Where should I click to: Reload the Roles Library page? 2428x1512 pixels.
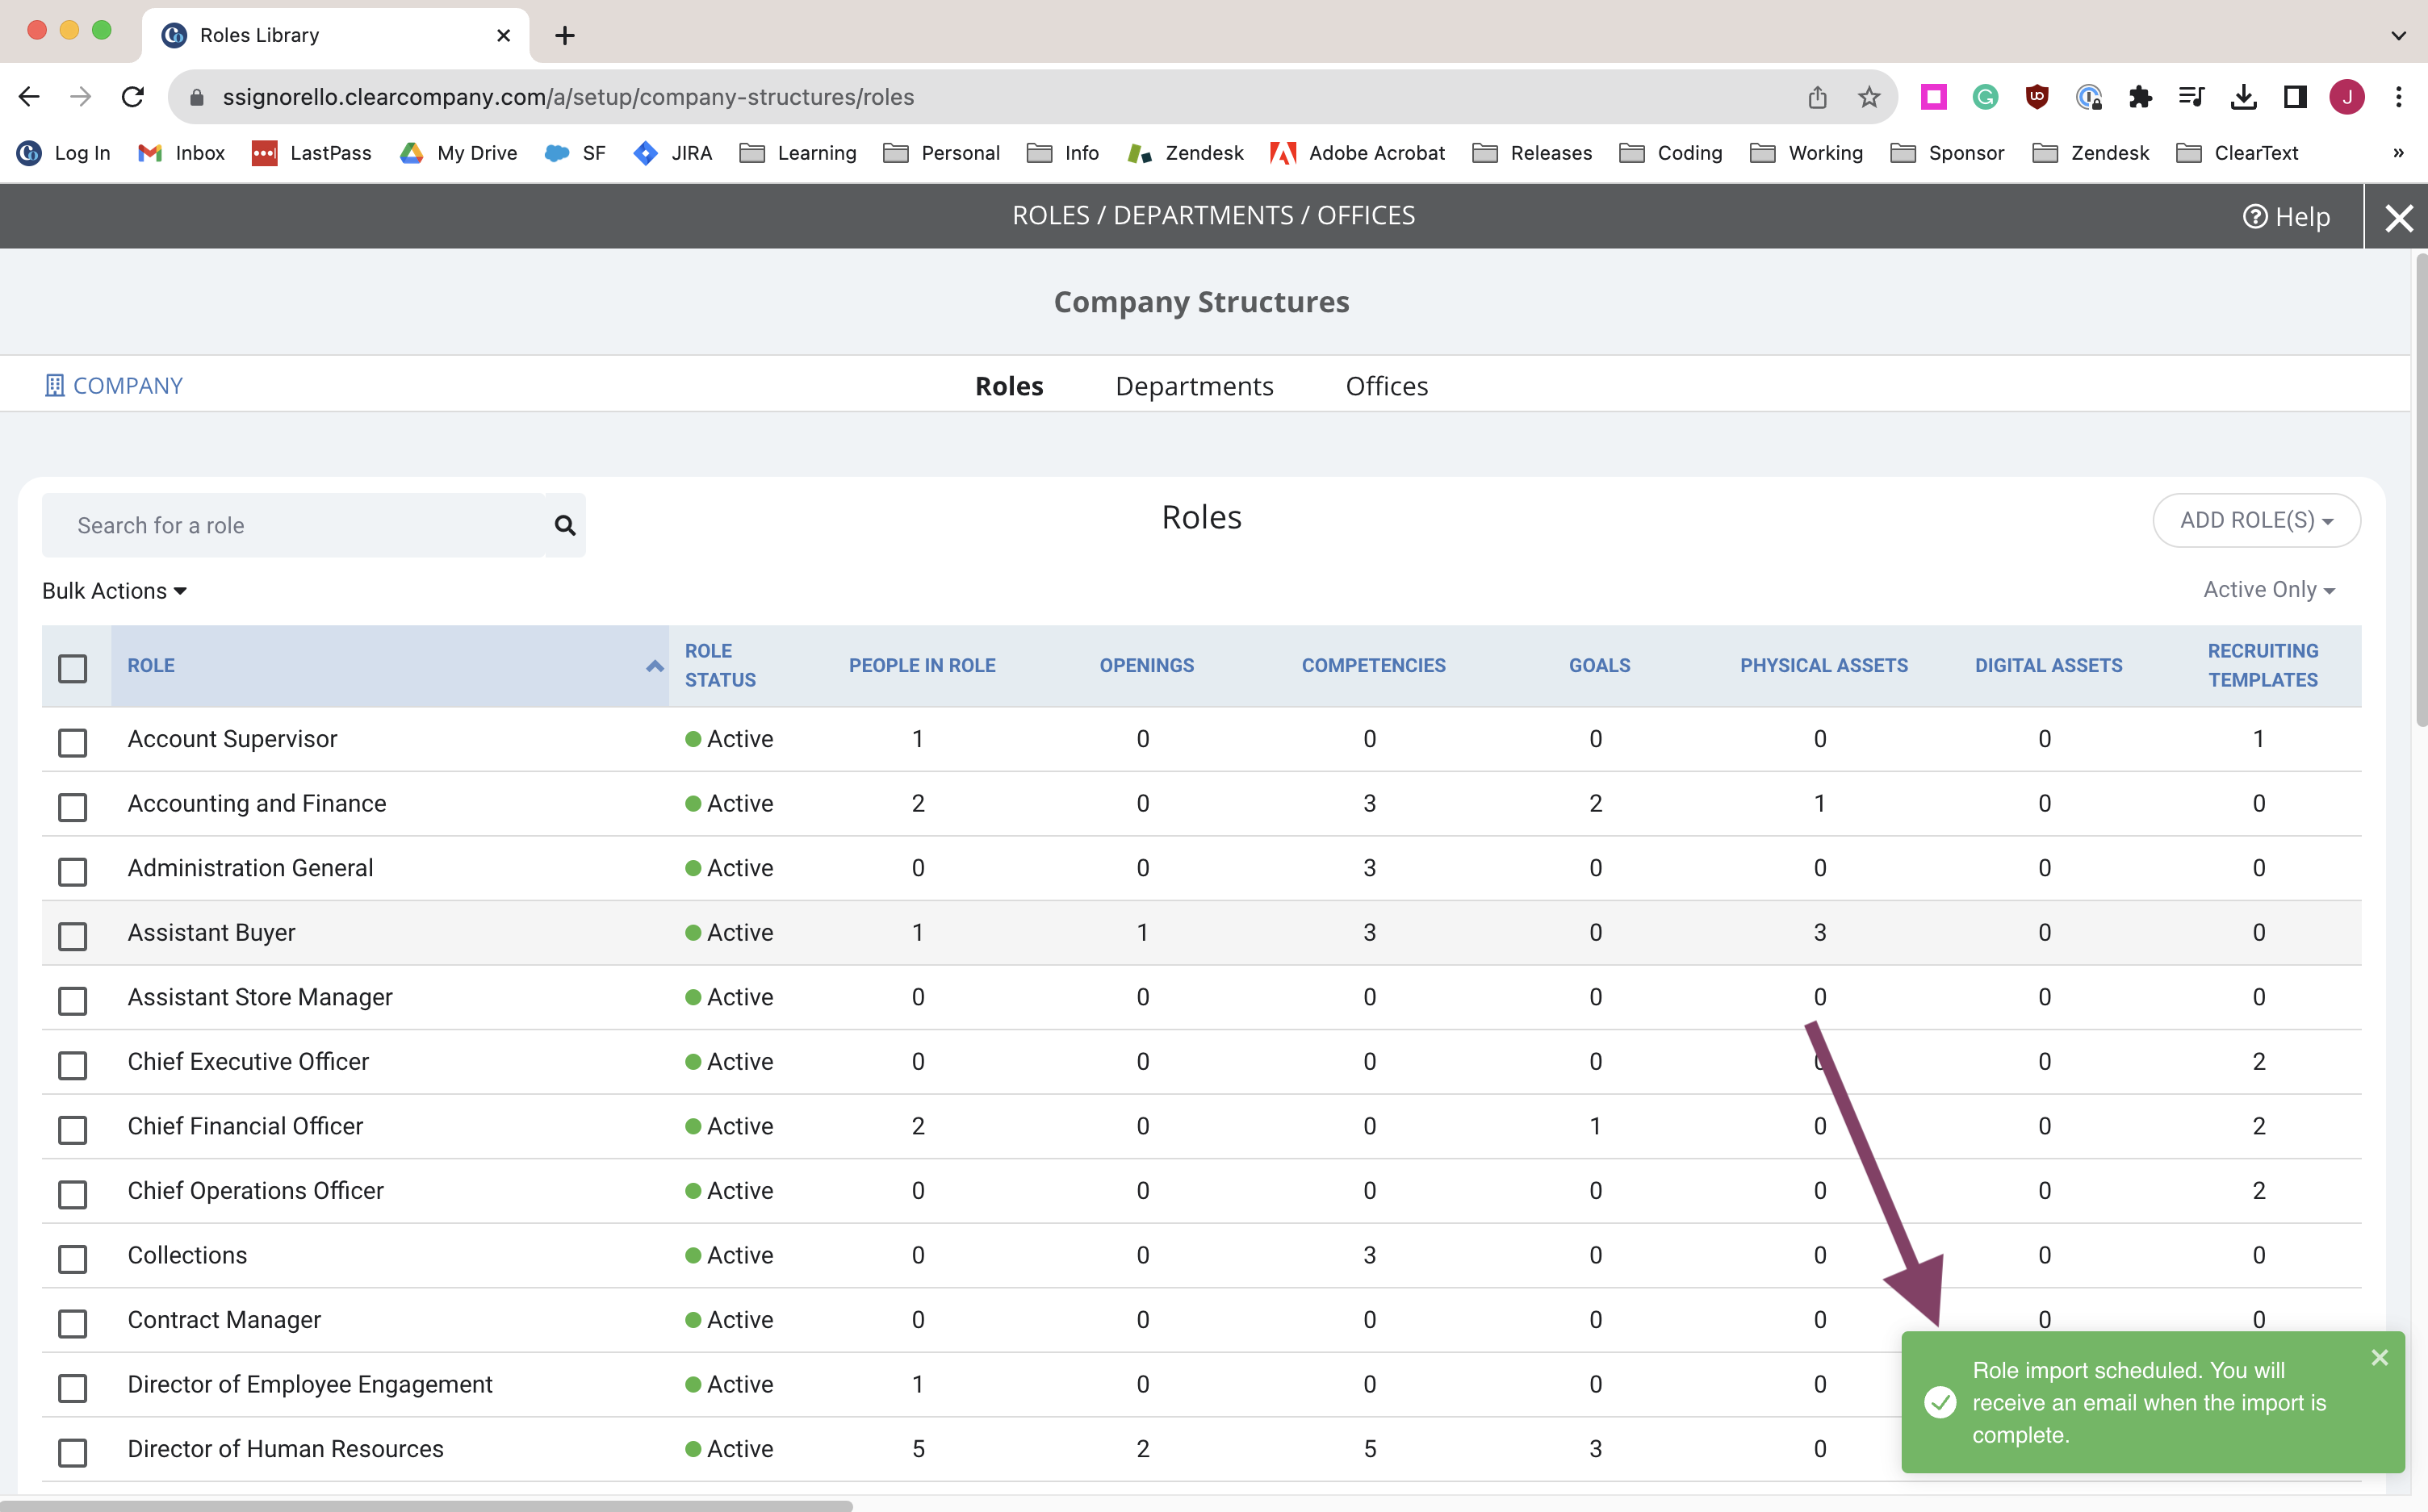(133, 97)
